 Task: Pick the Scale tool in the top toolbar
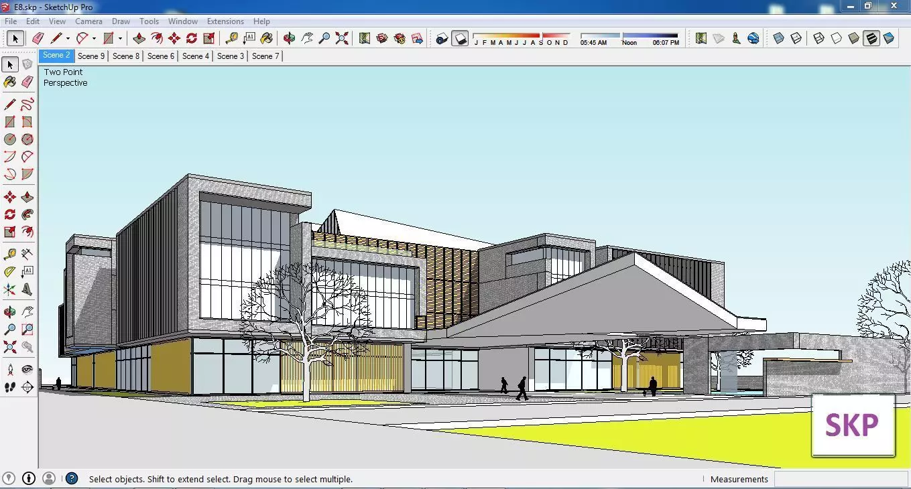tap(209, 38)
